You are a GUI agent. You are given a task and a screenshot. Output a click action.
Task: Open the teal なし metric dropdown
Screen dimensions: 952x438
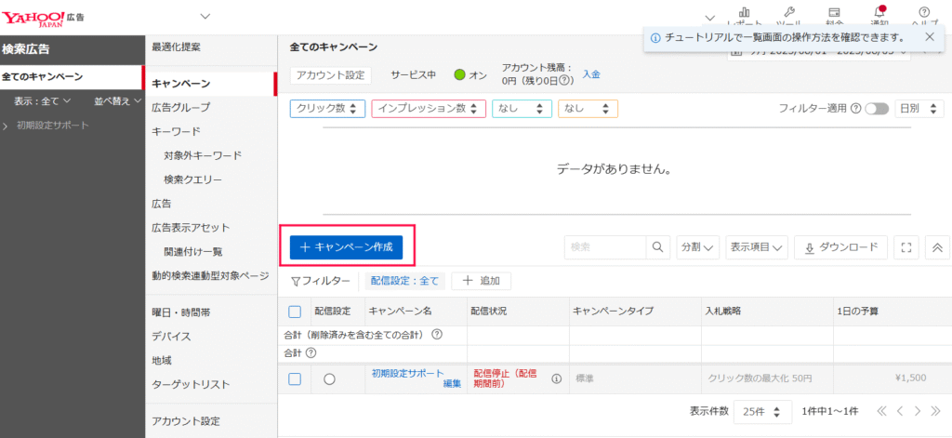click(522, 109)
